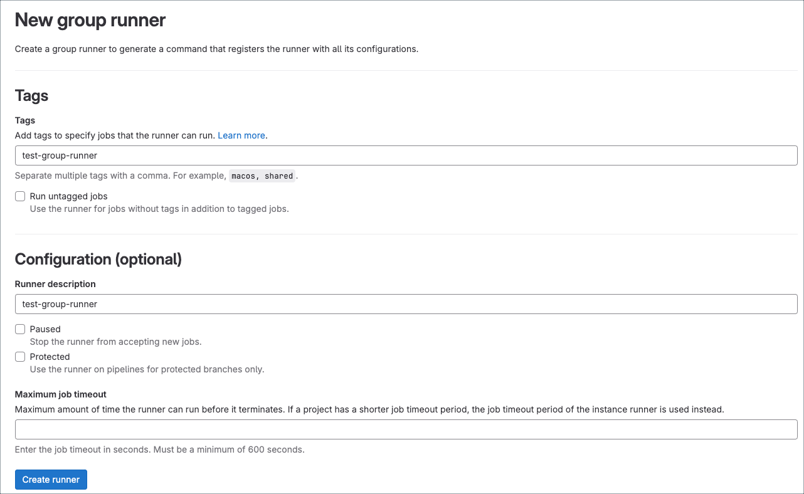804x494 pixels.
Task: Open the Learn more link about tags
Action: 241,135
